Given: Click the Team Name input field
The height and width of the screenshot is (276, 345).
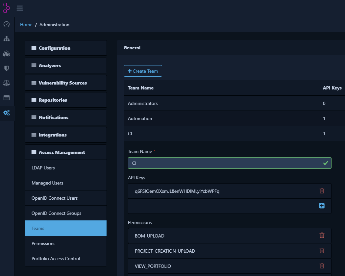Looking at the screenshot, I should pyautogui.click(x=230, y=163).
